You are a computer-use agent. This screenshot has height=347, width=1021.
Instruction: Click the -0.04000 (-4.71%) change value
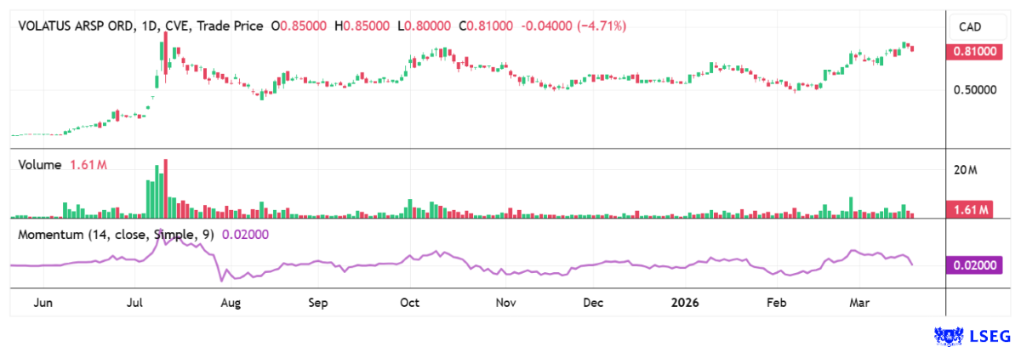(573, 26)
